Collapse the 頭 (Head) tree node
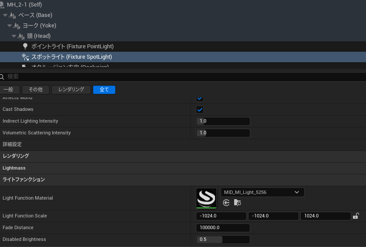This screenshot has height=247, width=366. click(14, 36)
